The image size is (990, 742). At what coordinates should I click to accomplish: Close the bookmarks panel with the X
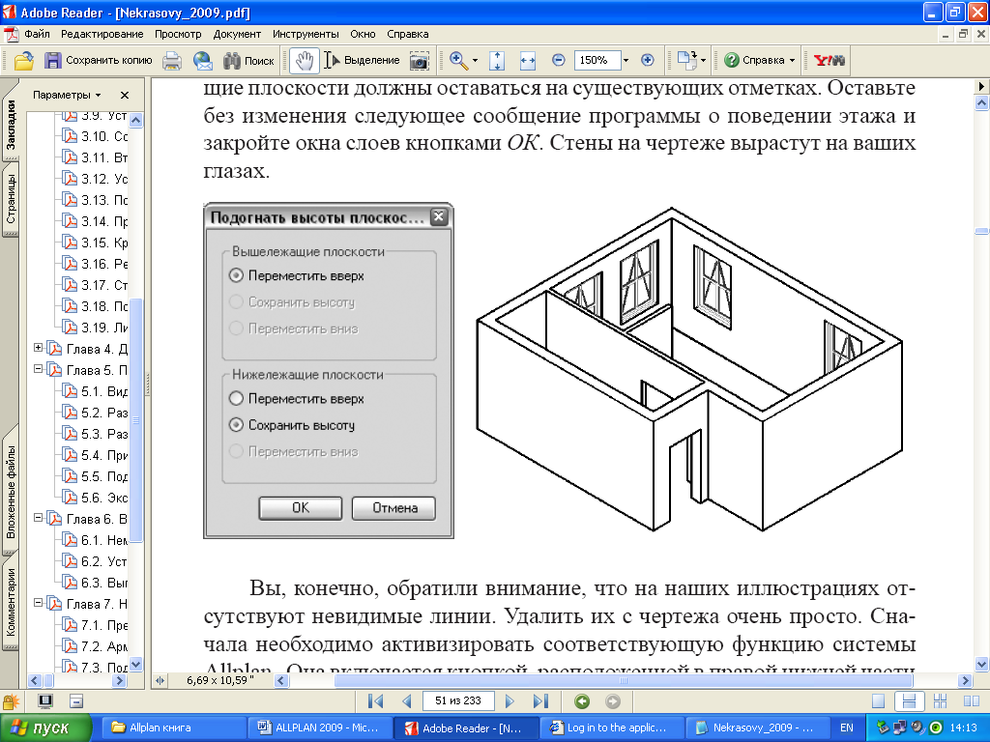tap(125, 95)
